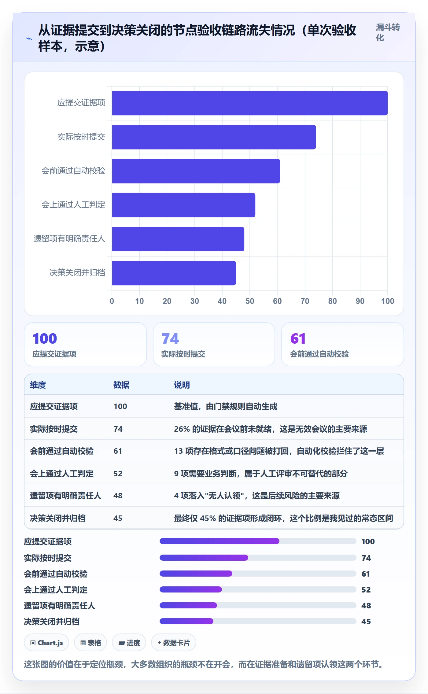428x694 pixels.
Task: Click the 遗留项有明确责任人 progress bar showing 48
Action: pos(258,605)
